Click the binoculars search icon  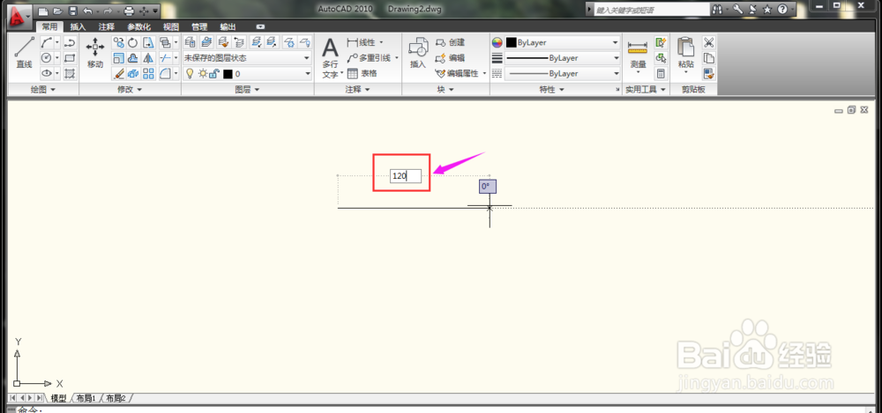pos(718,10)
